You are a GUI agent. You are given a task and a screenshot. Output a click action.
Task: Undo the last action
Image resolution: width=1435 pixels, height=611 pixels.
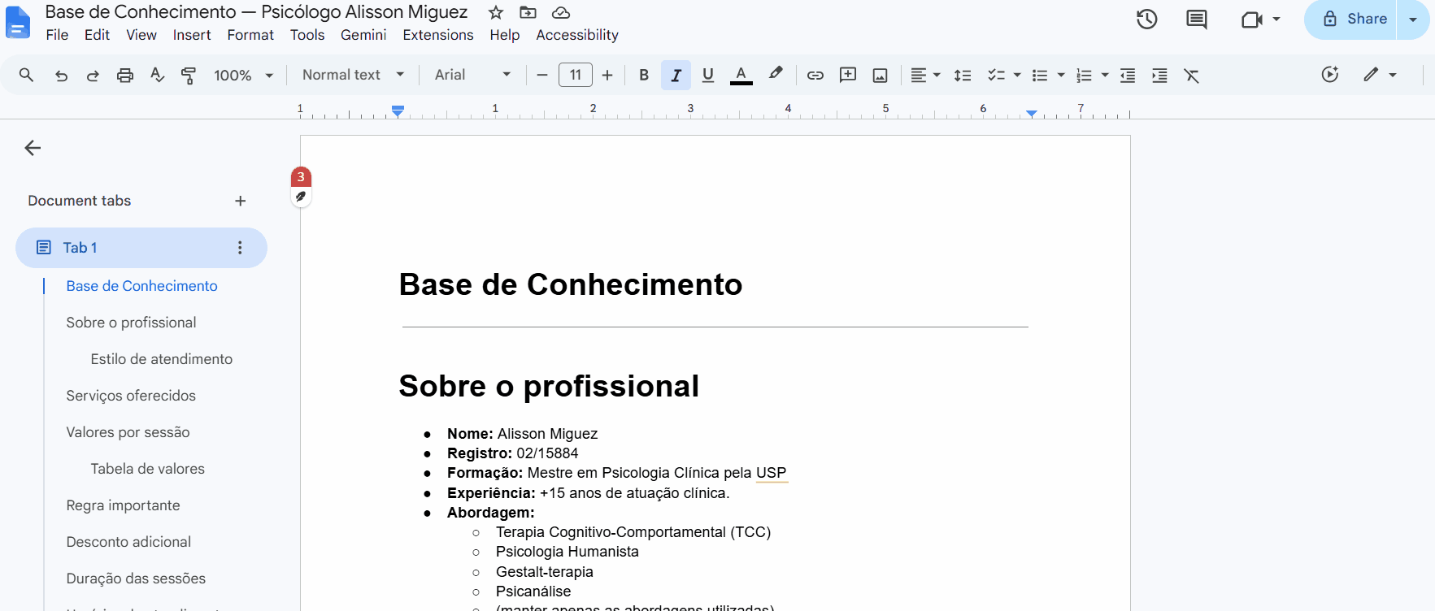[61, 75]
